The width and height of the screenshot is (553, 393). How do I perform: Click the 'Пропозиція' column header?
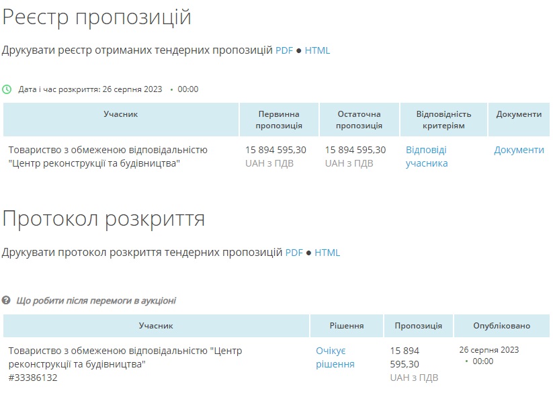[x=418, y=326]
